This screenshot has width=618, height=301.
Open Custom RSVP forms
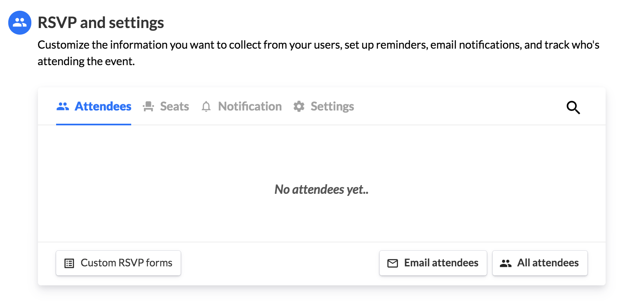tap(126, 263)
